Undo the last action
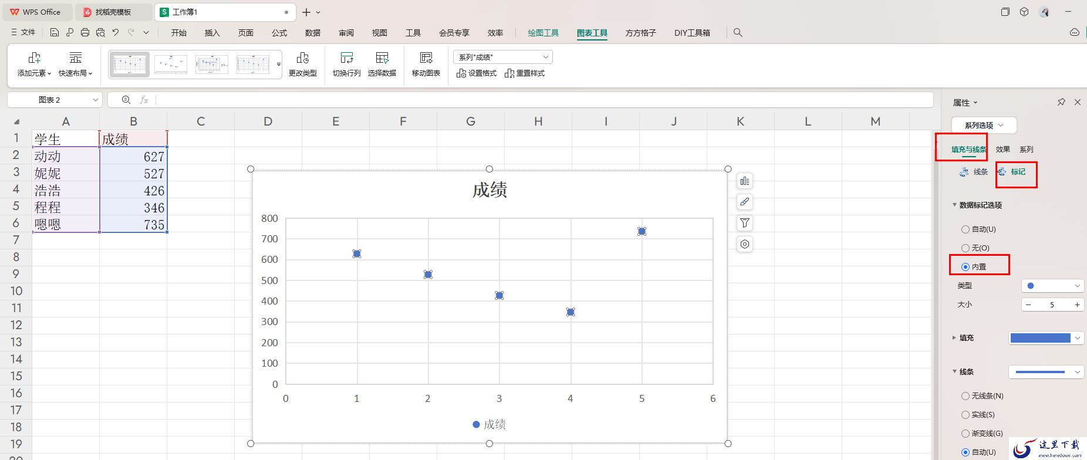The image size is (1087, 460). pos(116,33)
